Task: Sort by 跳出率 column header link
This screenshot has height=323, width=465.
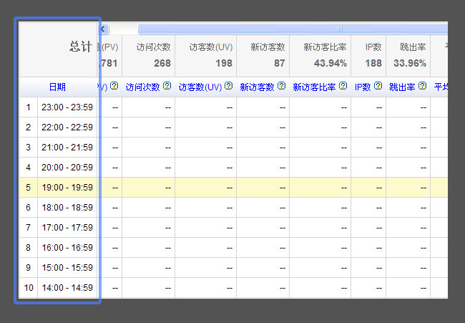Action: [x=402, y=87]
